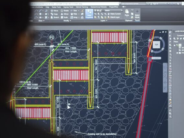Select the Stretch tool
Image resolution: width=184 pixels, height=138 pixels.
(x=55, y=17)
